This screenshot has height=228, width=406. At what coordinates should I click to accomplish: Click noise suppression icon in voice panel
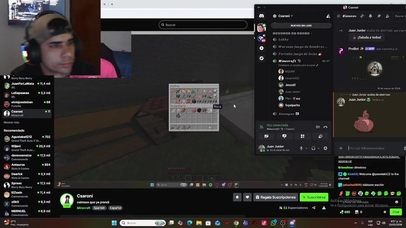click(318, 127)
